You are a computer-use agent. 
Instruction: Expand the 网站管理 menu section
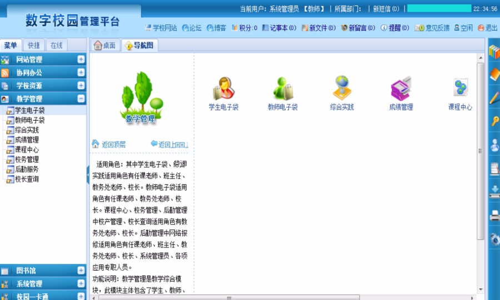click(81, 59)
